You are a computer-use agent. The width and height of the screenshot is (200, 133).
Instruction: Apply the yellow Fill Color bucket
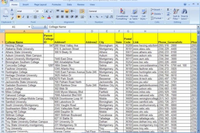tap(43, 17)
